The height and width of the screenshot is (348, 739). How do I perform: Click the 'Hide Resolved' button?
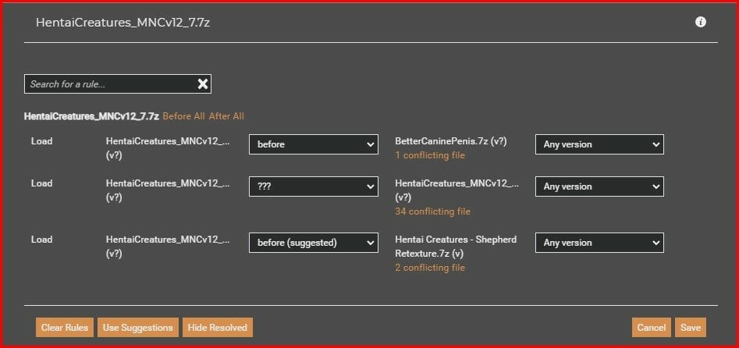(217, 327)
